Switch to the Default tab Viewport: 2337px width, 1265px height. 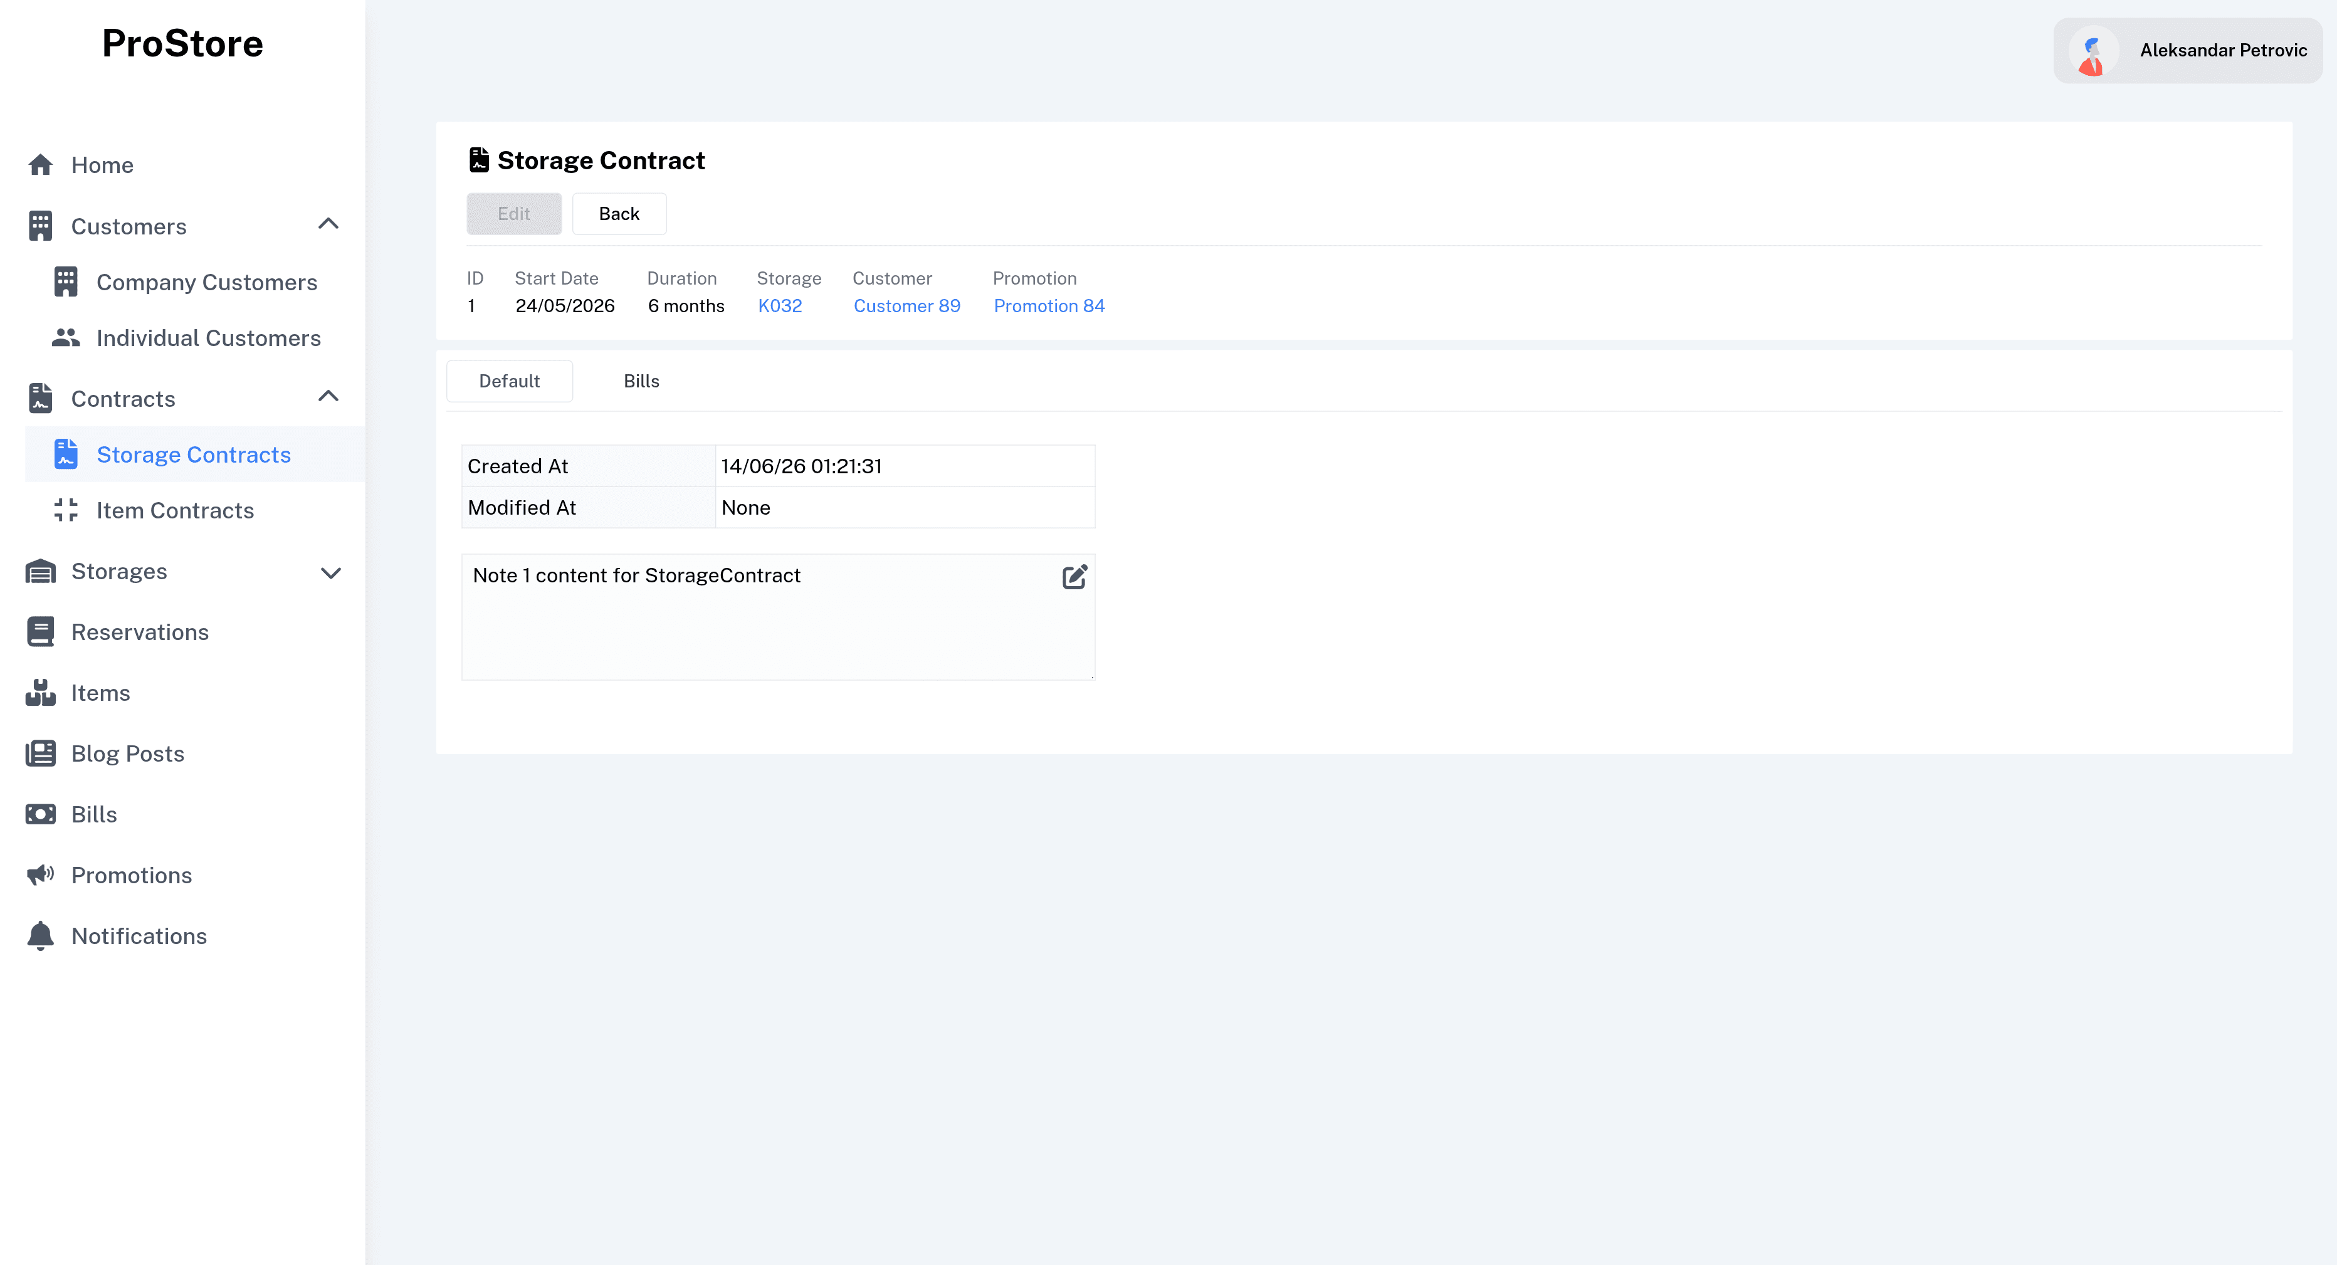pos(509,381)
